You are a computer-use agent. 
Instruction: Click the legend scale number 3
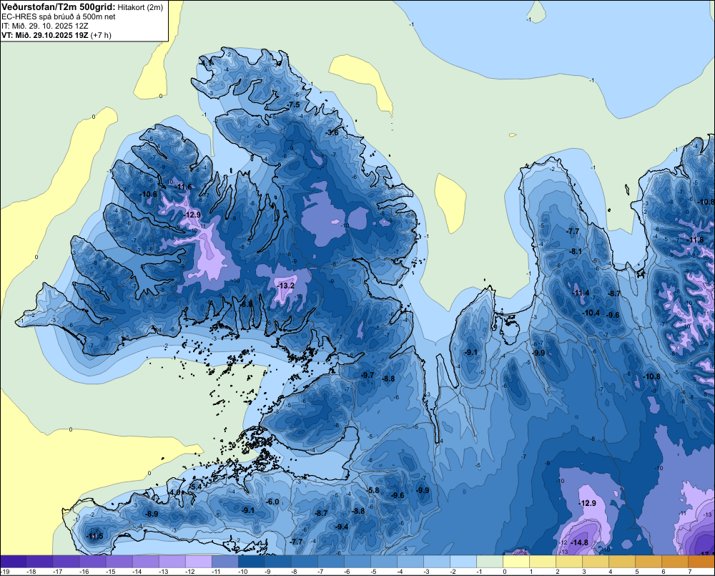584,572
